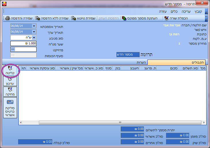
Task: Click the סניף column header
Action: (x=108, y=68)
